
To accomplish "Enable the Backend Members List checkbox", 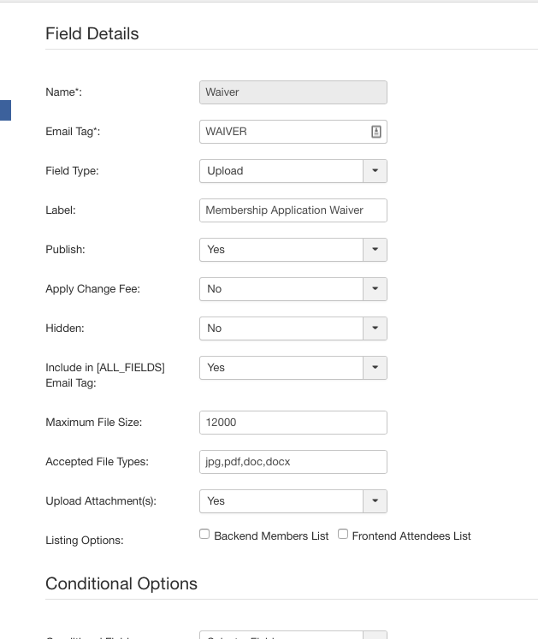I will point(204,535).
